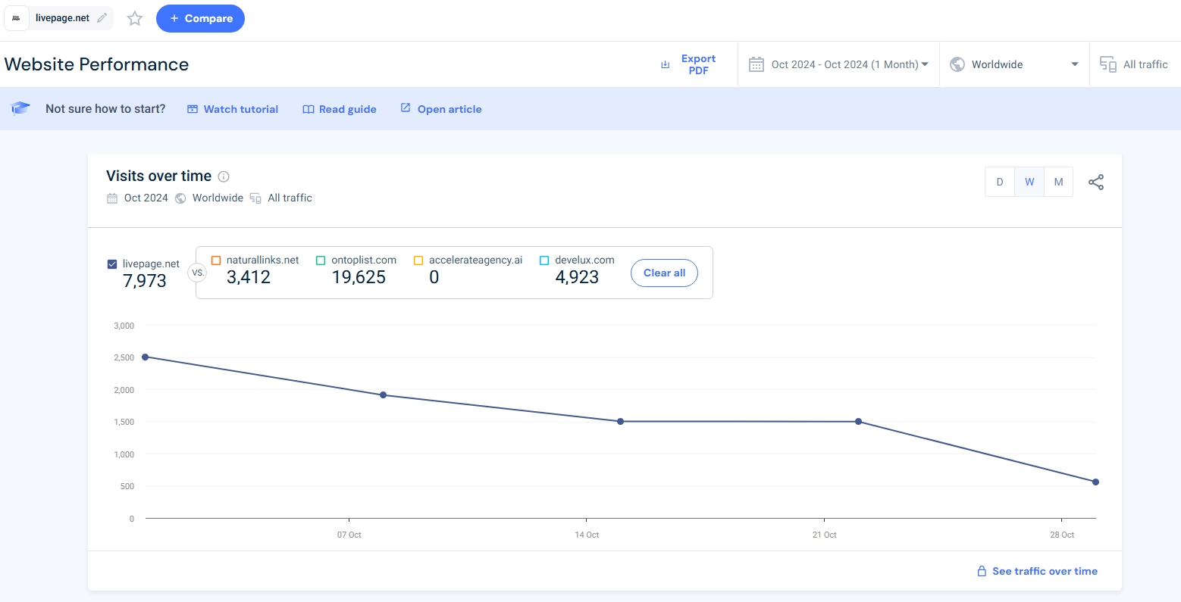This screenshot has height=602, width=1181.
Task: Enable the naturallinks.net comparison checkbox
Action: (216, 260)
